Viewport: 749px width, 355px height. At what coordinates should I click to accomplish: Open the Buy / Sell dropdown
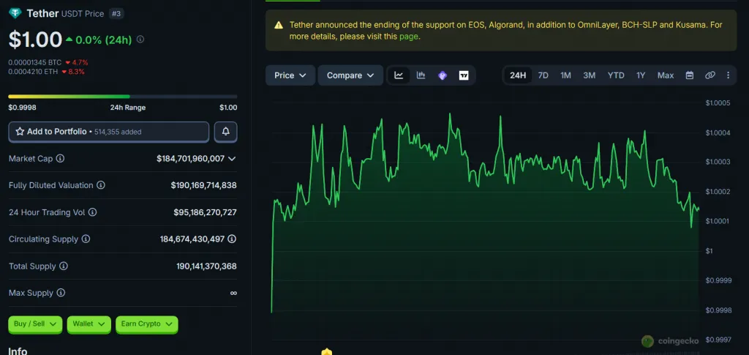pos(35,324)
